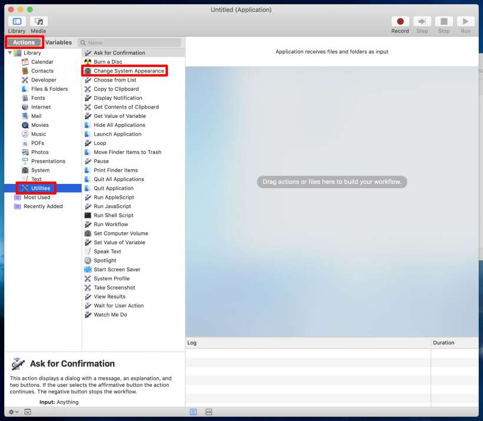
Task: Select Get Contents of Clipboard action
Action: click(x=126, y=107)
